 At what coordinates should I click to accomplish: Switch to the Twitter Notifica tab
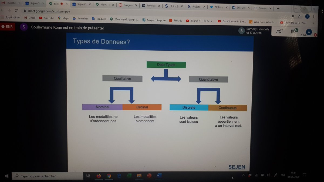(219, 7)
